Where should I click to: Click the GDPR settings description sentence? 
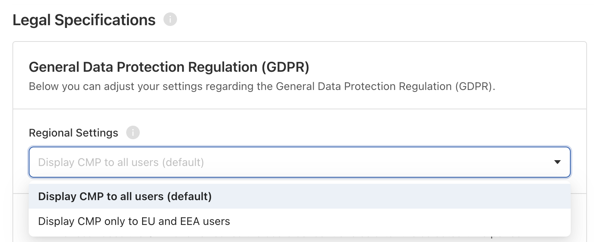click(x=262, y=86)
